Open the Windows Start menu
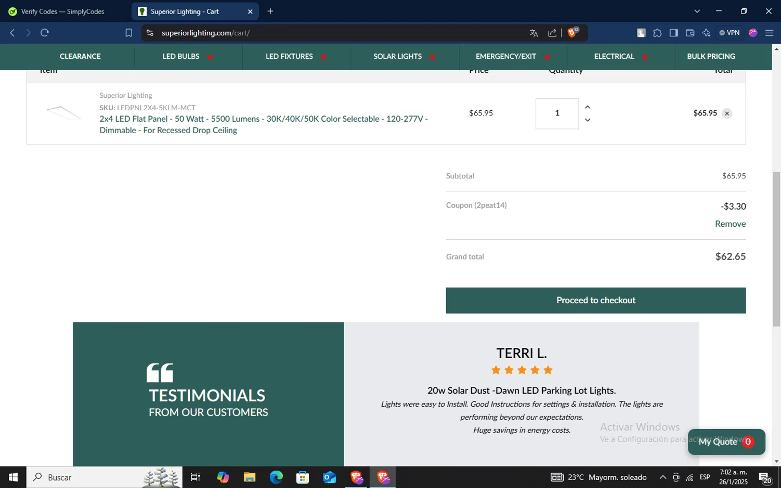Screen dimensions: 781x488 13,477
